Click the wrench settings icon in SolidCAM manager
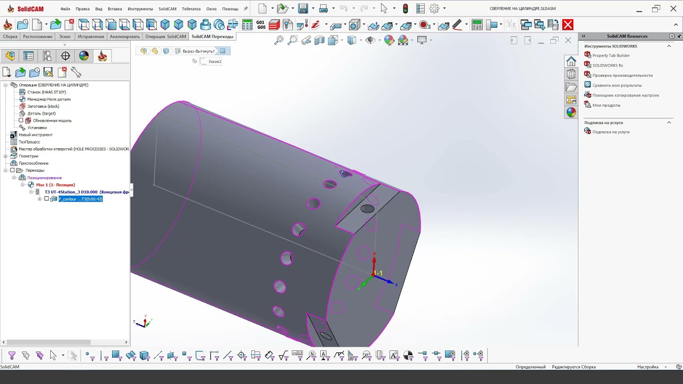 tap(76, 72)
